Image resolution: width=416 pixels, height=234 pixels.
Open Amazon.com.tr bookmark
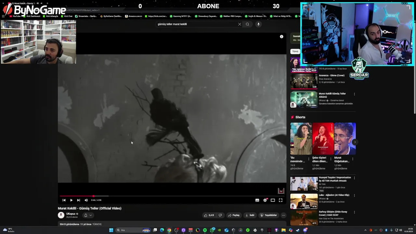134,16
